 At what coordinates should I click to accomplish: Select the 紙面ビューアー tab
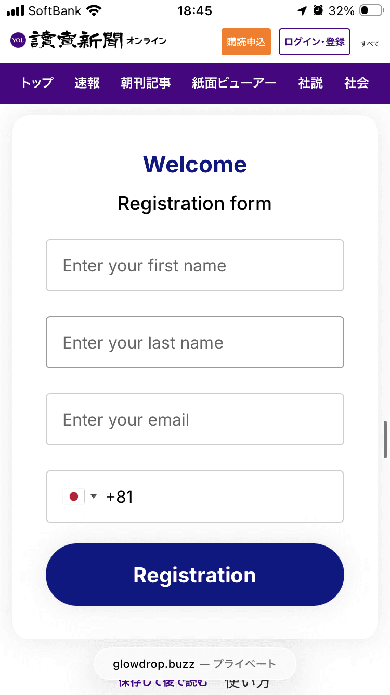coord(235,83)
